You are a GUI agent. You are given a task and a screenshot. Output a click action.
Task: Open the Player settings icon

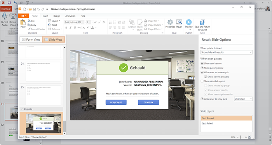tap(179, 22)
